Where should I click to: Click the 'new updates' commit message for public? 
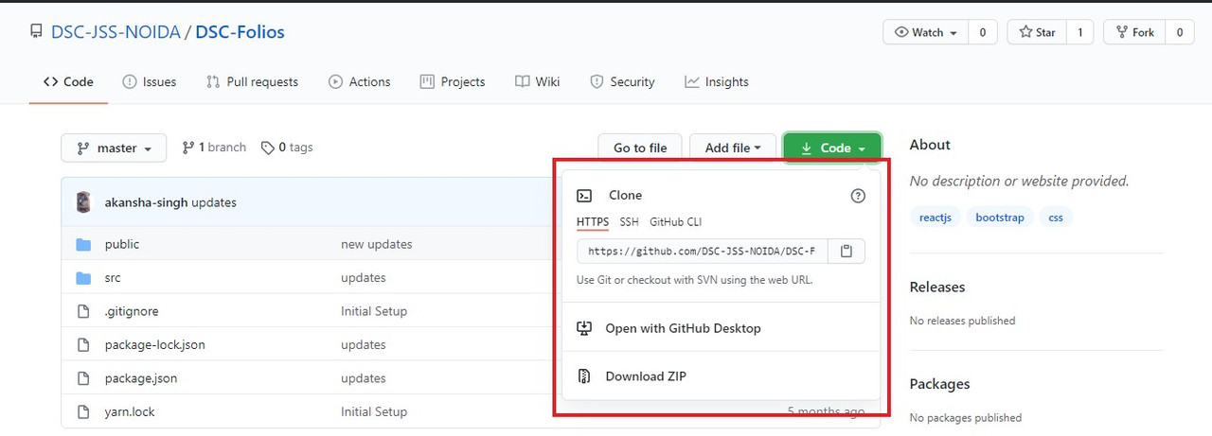click(377, 244)
